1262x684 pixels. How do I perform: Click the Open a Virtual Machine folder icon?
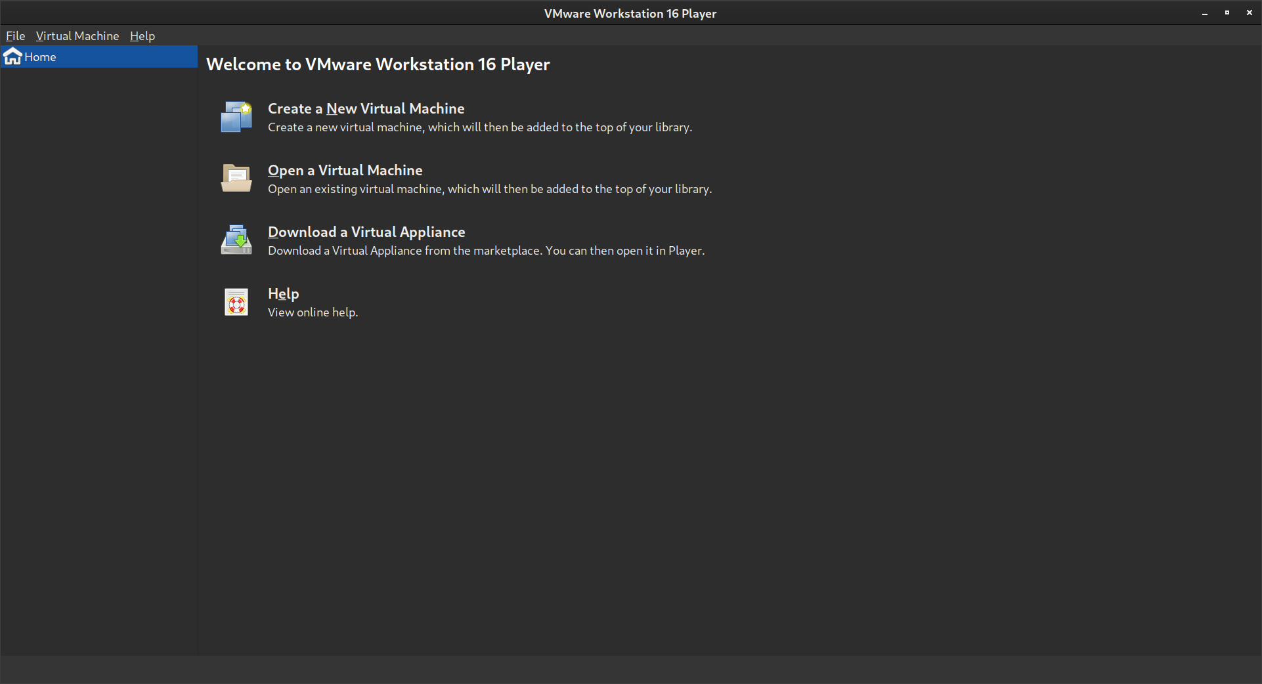point(236,178)
